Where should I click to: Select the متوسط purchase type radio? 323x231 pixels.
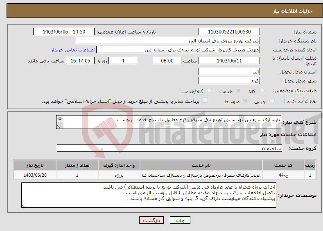246,101
